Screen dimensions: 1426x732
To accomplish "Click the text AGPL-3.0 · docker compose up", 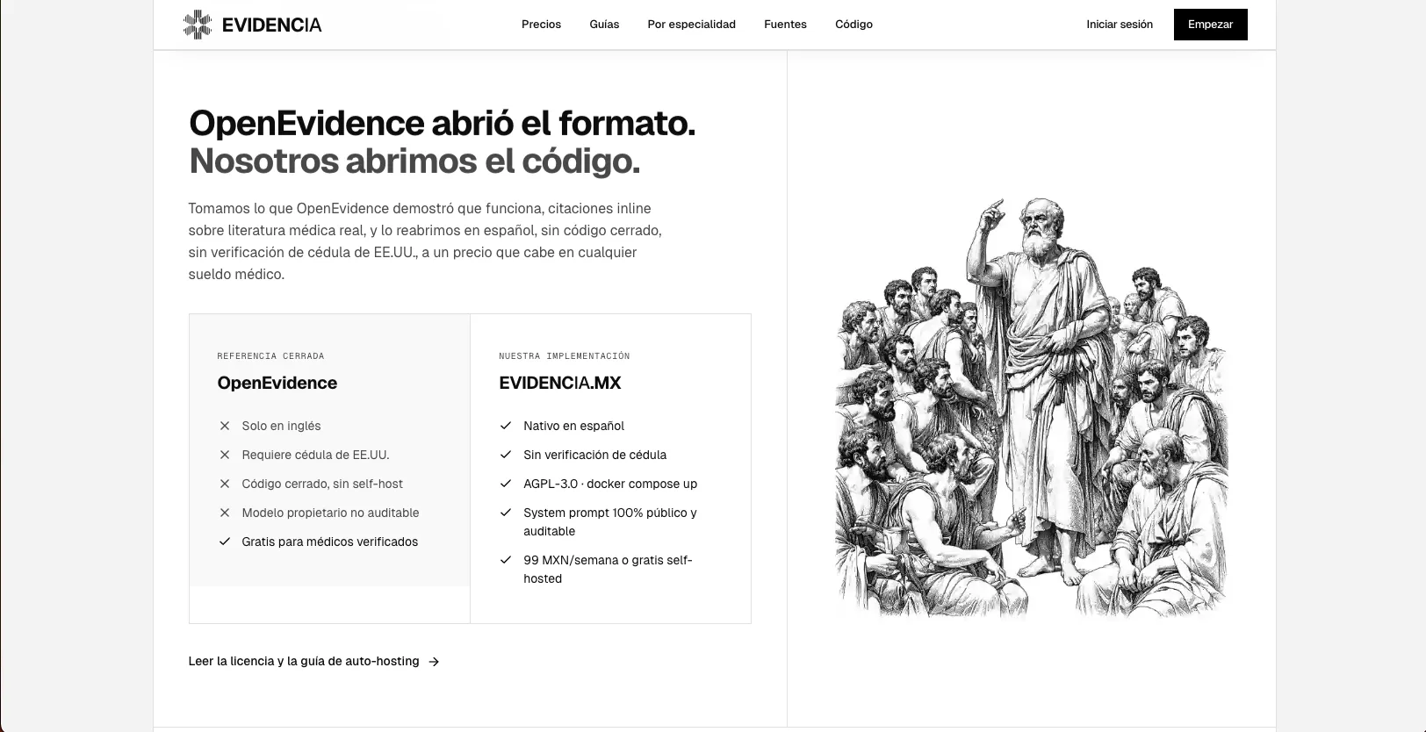I will 610,484.
